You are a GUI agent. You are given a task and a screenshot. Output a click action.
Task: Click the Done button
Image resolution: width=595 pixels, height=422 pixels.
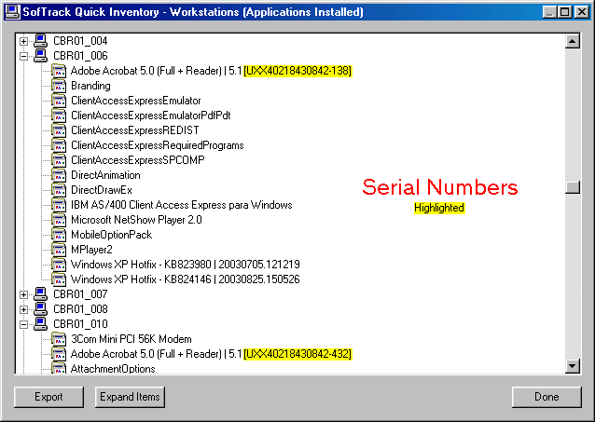pyautogui.click(x=547, y=397)
